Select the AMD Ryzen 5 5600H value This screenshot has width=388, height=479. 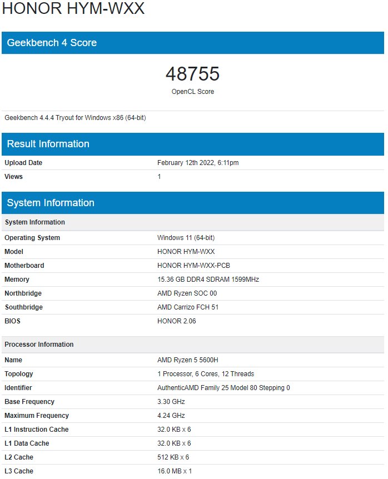click(187, 360)
